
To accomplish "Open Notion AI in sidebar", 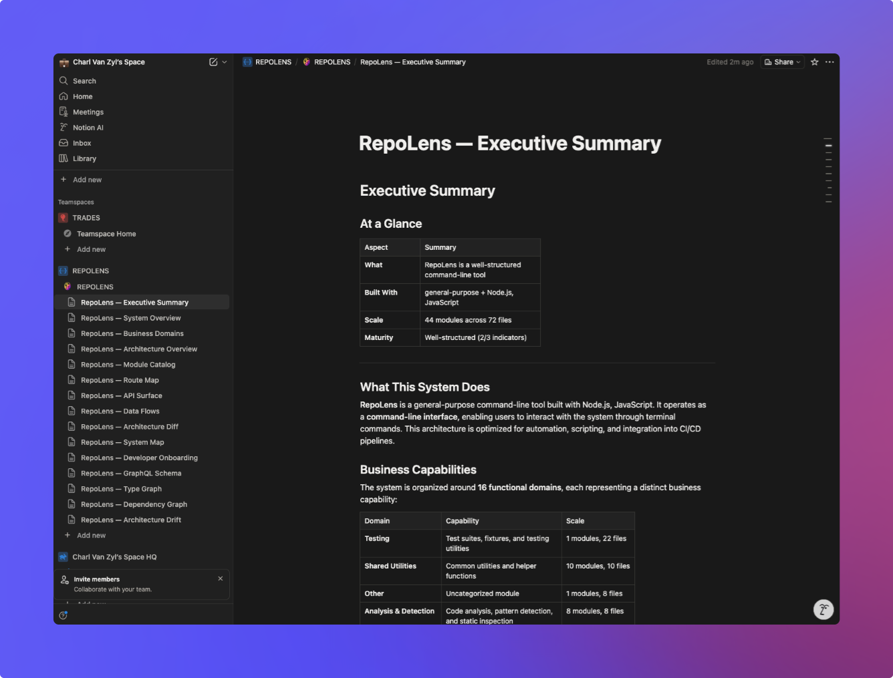I will [x=143, y=128].
